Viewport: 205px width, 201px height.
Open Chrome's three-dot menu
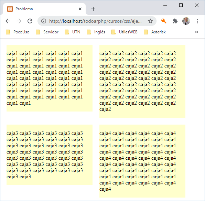coord(197,21)
